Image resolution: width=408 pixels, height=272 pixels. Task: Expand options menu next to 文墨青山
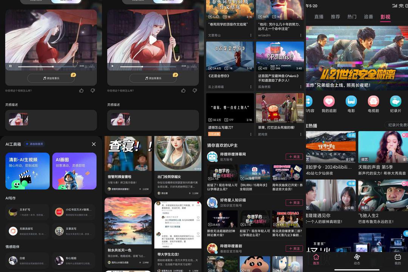[251, 36]
